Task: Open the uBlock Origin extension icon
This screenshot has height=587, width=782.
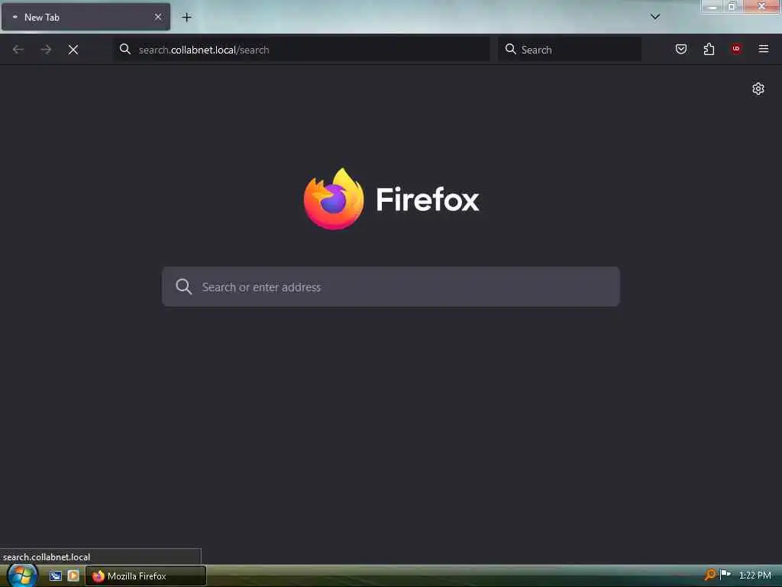Action: pos(736,49)
